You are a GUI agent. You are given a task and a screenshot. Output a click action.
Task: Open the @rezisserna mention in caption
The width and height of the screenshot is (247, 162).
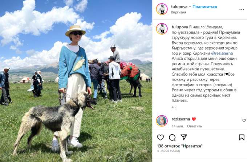click(x=222, y=54)
